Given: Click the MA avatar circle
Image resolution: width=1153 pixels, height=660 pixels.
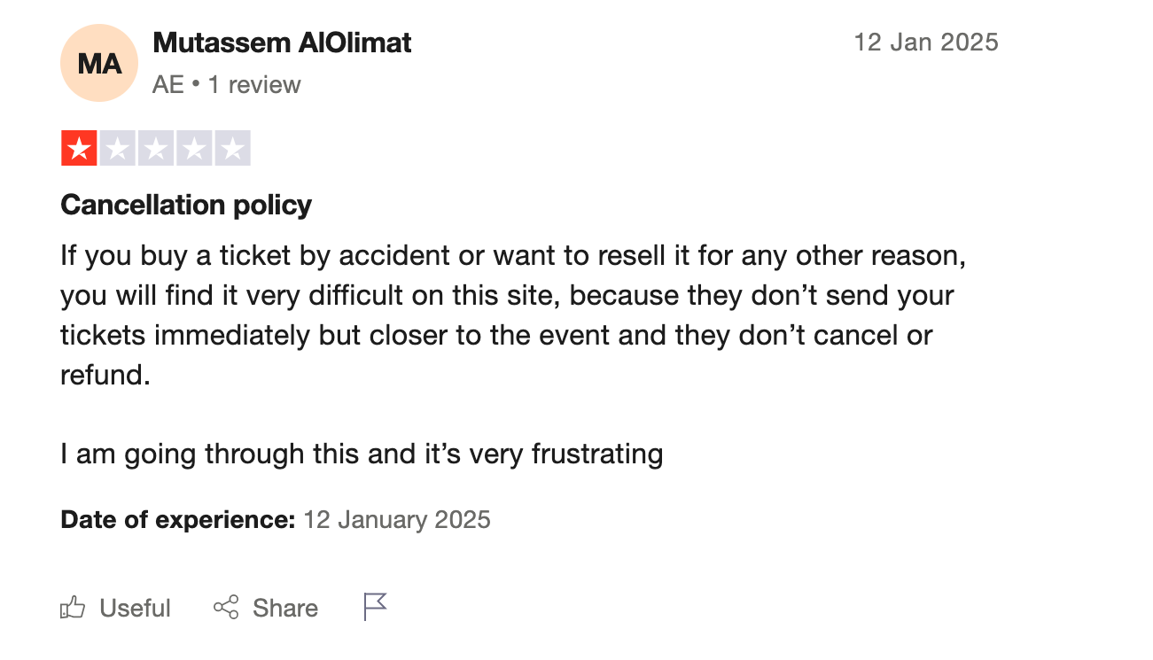Looking at the screenshot, I should click(99, 63).
